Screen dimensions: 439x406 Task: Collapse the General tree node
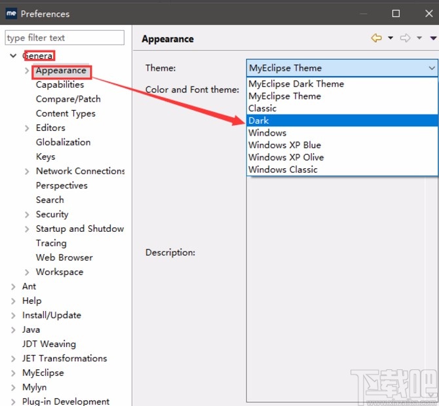[x=13, y=56]
